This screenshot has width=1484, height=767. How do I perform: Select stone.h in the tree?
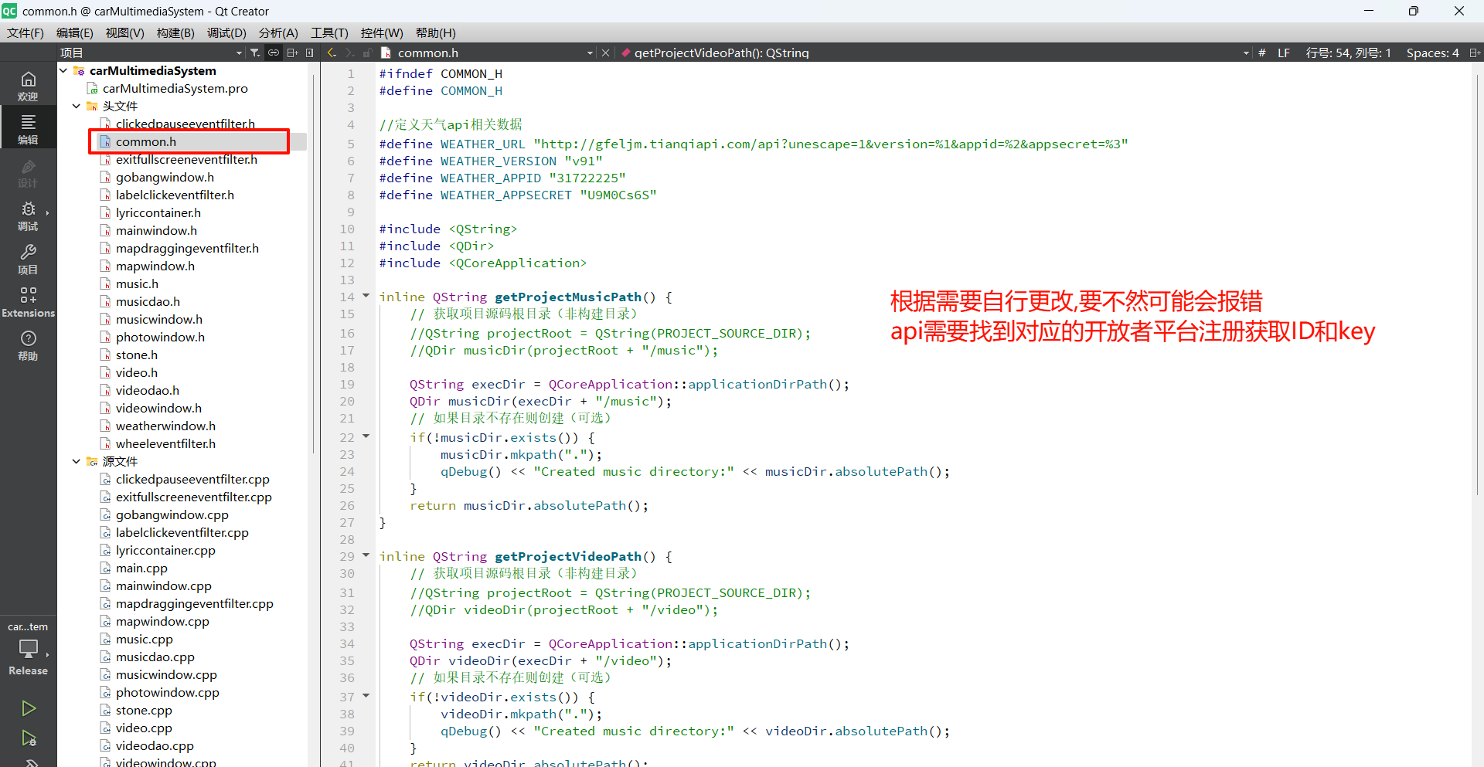click(x=137, y=355)
